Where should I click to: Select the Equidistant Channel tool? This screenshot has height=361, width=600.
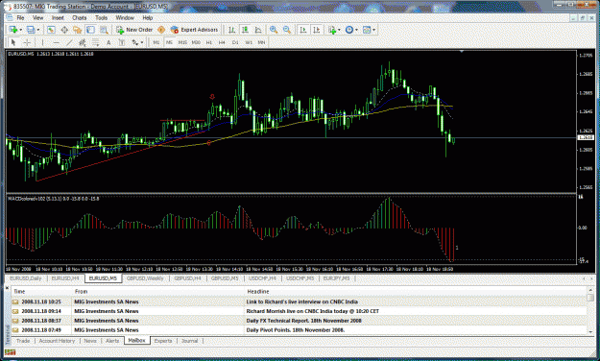tap(82, 42)
